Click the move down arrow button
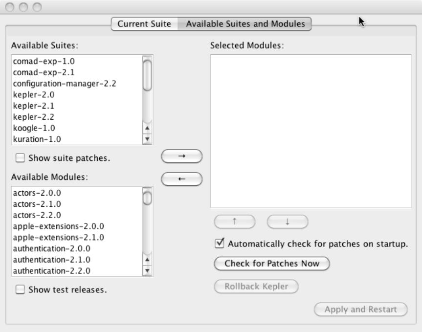 pos(288,221)
